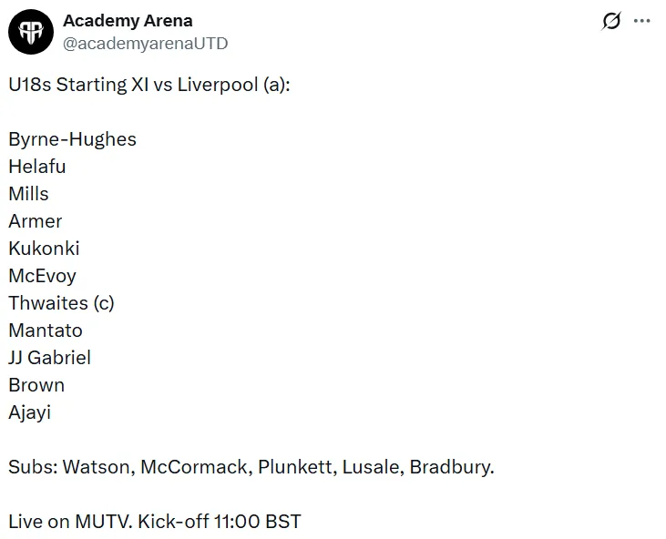Select the Kukonki line of the post
Screen dimensions: 666x539
coord(44,249)
